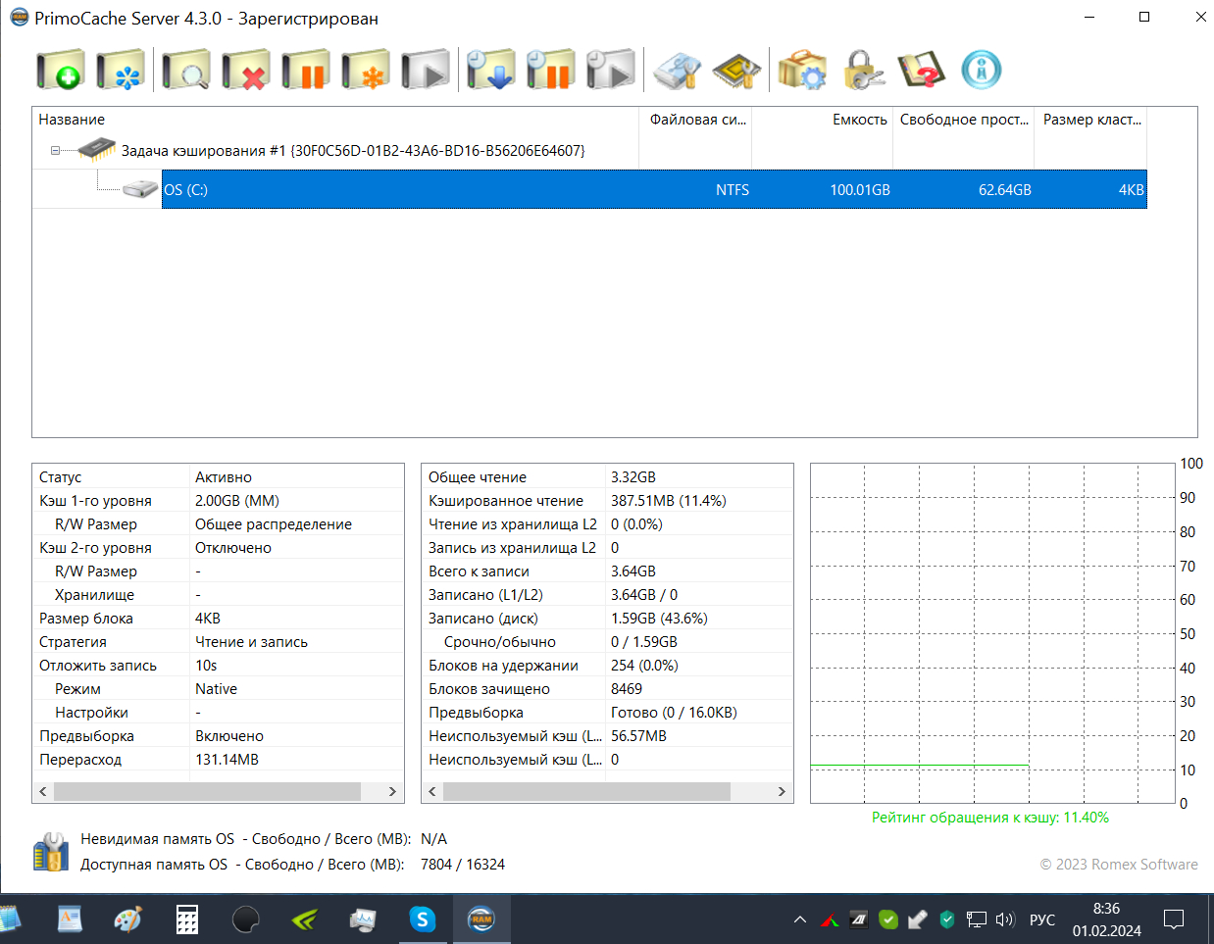Click the cache hit rate chart
This screenshot has height=944, width=1214.
click(992, 633)
